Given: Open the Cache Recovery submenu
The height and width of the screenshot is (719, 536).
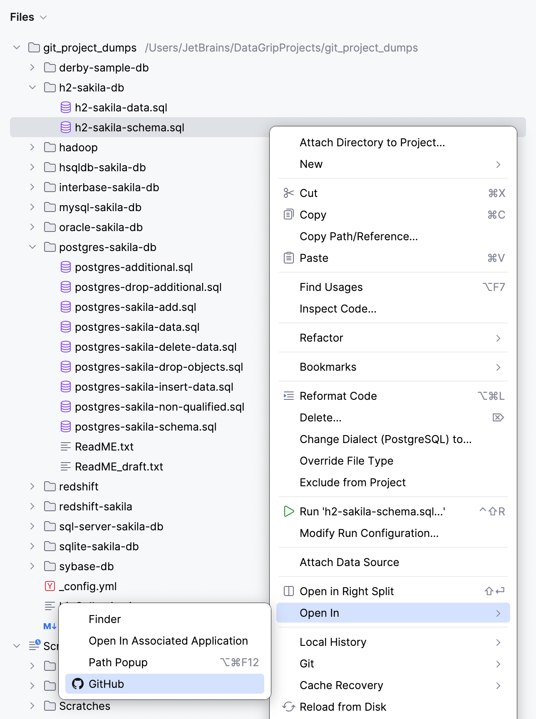Looking at the screenshot, I should pyautogui.click(x=393, y=685).
